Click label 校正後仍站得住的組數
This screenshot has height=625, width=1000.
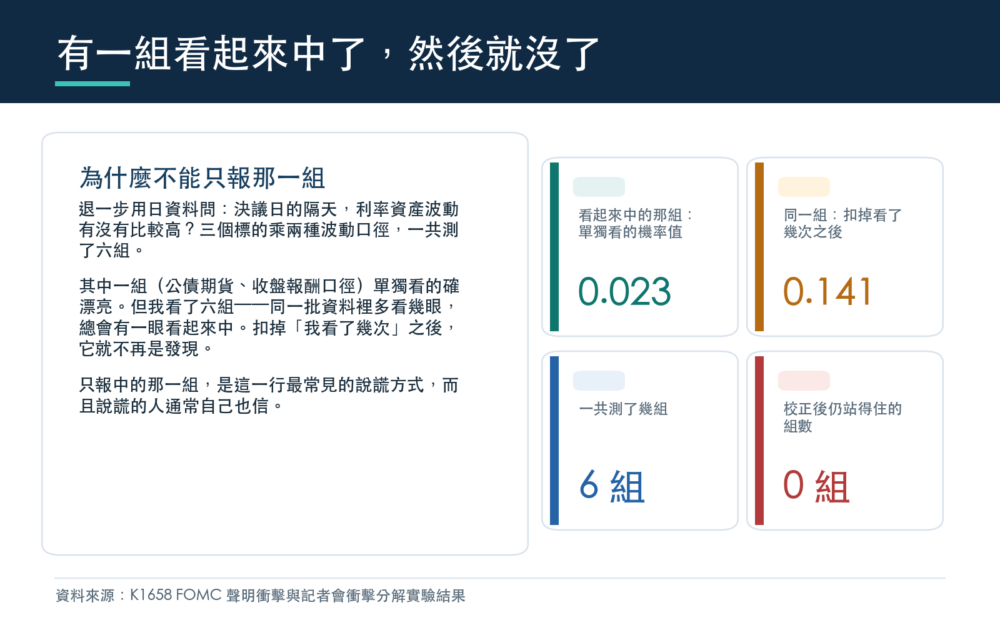(842, 417)
